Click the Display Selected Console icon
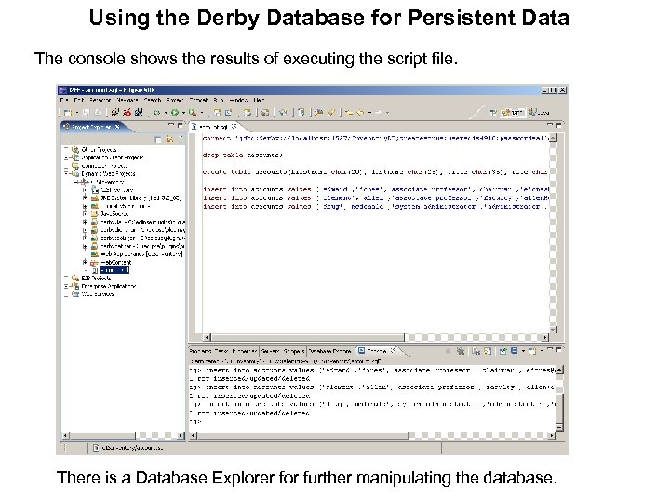Screen dimensions: 670x503 pos(515,351)
